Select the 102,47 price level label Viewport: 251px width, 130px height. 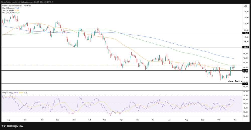(x=245, y=47)
